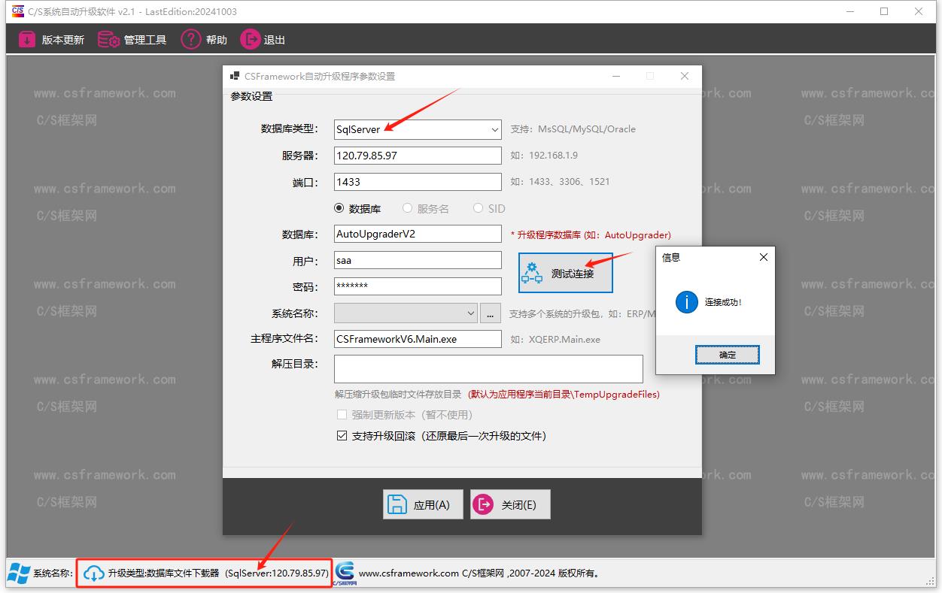Click the 退出 exit icon
Viewport: 942px width, 593px height.
click(249, 39)
